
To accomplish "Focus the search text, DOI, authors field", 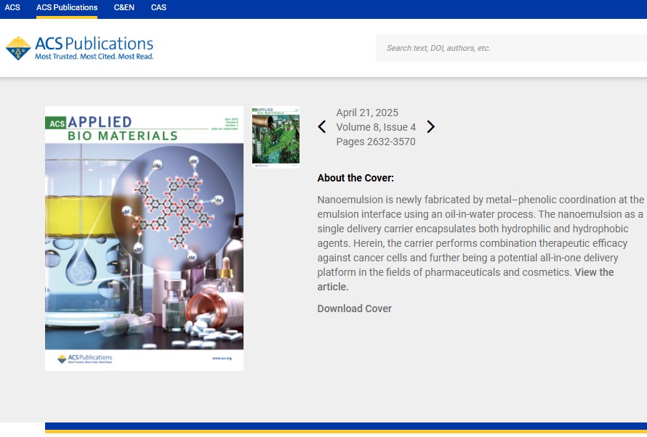I will (x=511, y=48).
